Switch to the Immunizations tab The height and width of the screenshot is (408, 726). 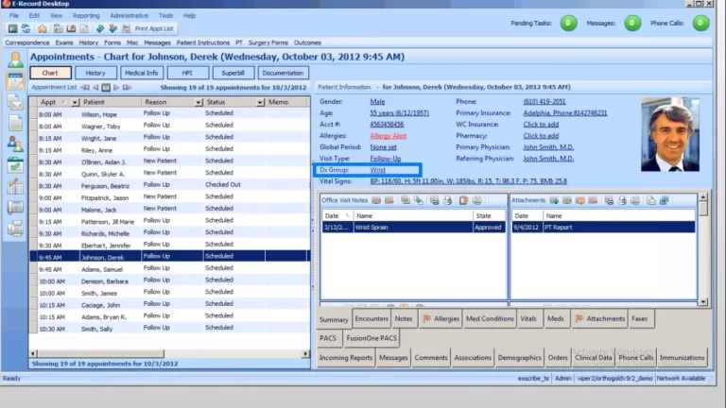coord(682,358)
